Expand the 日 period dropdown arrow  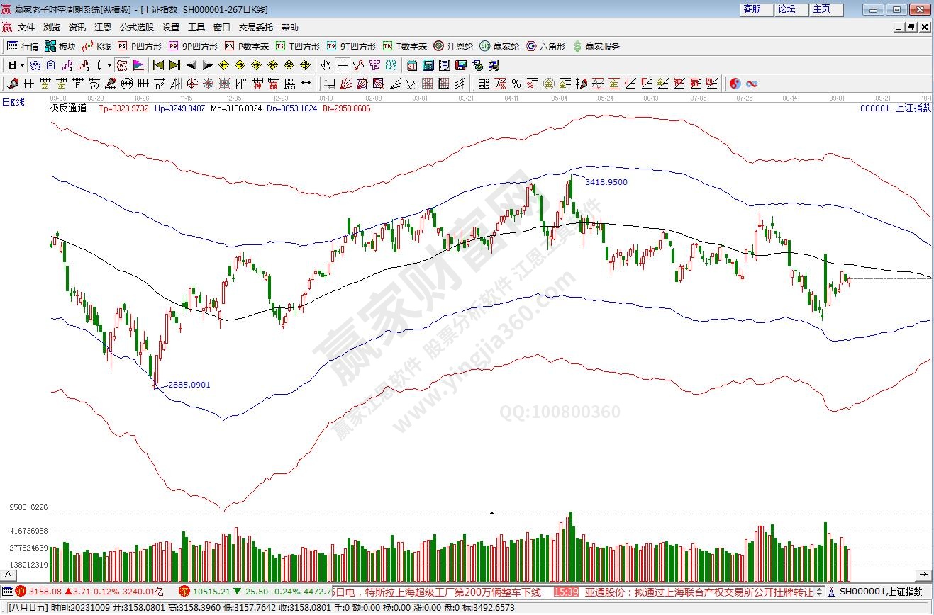click(23, 65)
